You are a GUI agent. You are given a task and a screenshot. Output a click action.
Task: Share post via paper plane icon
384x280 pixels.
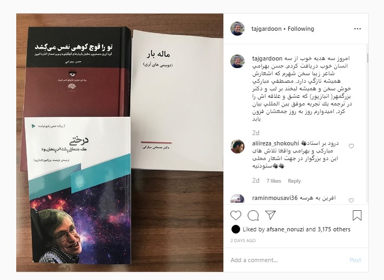(270, 215)
